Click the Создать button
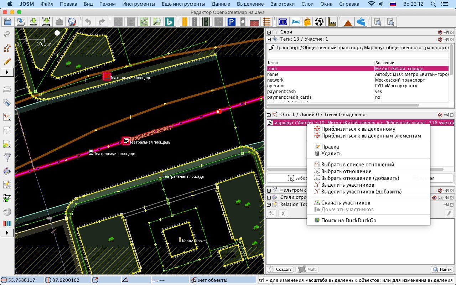 coord(280,269)
